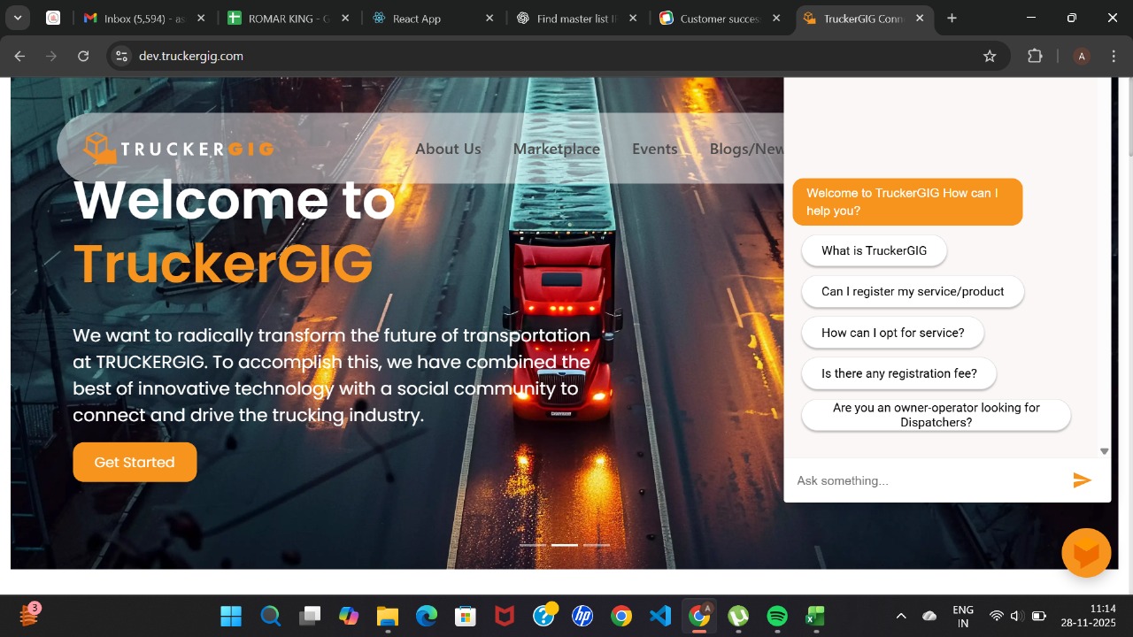The height and width of the screenshot is (637, 1133).
Task: Reload the page
Action: (83, 56)
